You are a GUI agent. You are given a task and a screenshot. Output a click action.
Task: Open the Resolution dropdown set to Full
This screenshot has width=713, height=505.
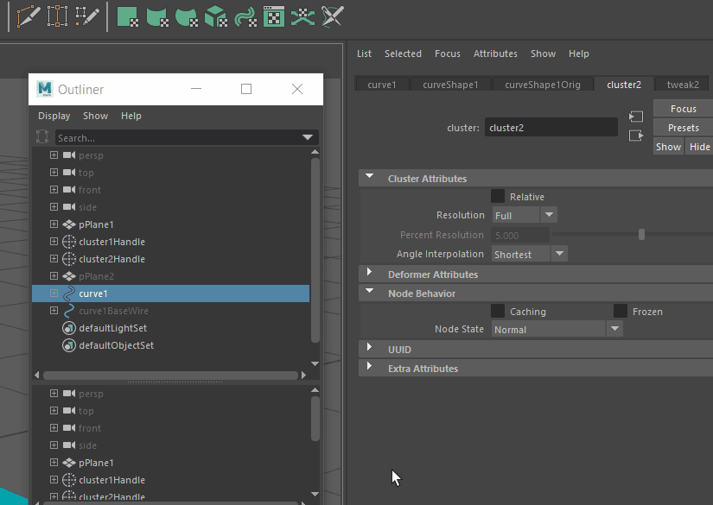coord(525,215)
